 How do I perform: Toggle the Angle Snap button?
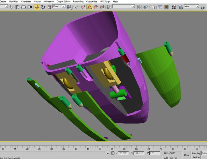89,7
